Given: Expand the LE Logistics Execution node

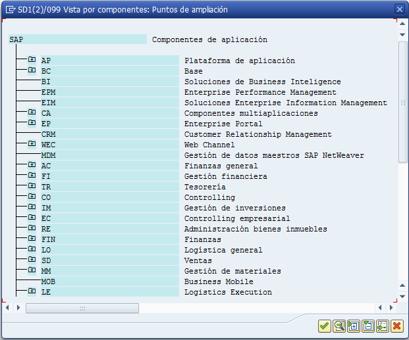Looking at the screenshot, I should coord(32,291).
